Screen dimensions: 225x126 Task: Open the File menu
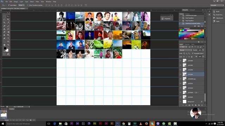pos(7,1)
